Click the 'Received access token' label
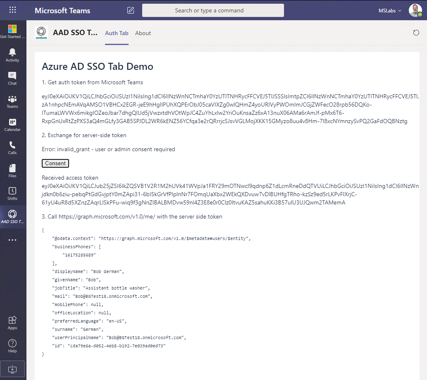427x380 pixels. pyautogui.click(x=70, y=178)
